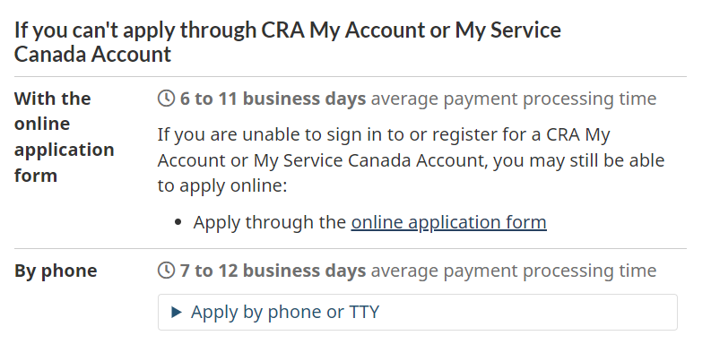Click the 'With the online application form' row label
Viewport: 711px width, 344px height.
click(x=64, y=136)
